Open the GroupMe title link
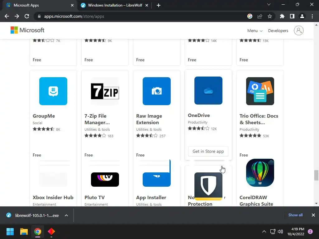This screenshot has width=319, height=239. click(x=44, y=116)
